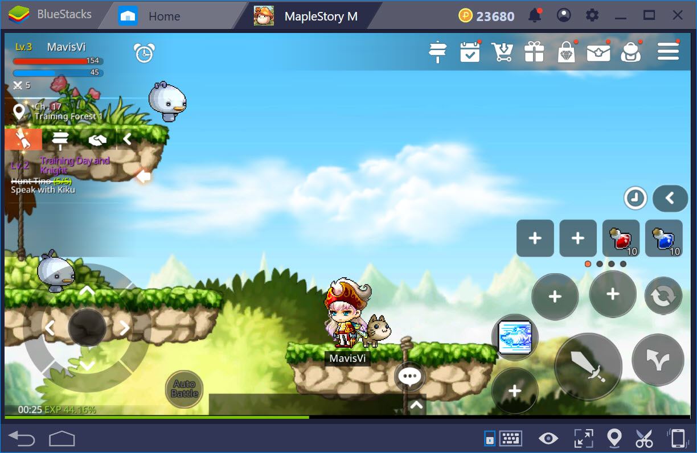Screen dimensions: 697x453
Task: Open the alarm clock icon
Action: coord(144,53)
